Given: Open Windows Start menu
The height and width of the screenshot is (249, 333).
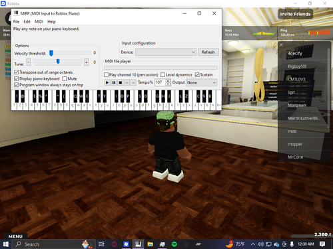Looking at the screenshot, I should 6,244.
